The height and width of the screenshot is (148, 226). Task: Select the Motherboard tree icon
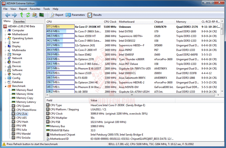click(9, 34)
